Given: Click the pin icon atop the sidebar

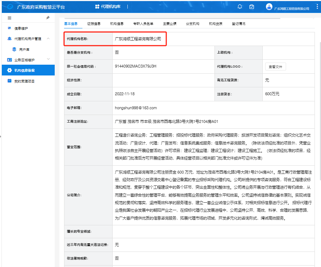Looking at the screenshot, I should click(x=48, y=18).
